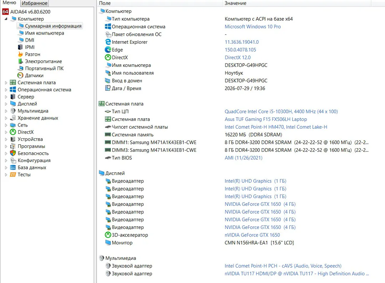The image size is (385, 283).
Task: Click the Безопасность shield icon
Action: coord(13,153)
